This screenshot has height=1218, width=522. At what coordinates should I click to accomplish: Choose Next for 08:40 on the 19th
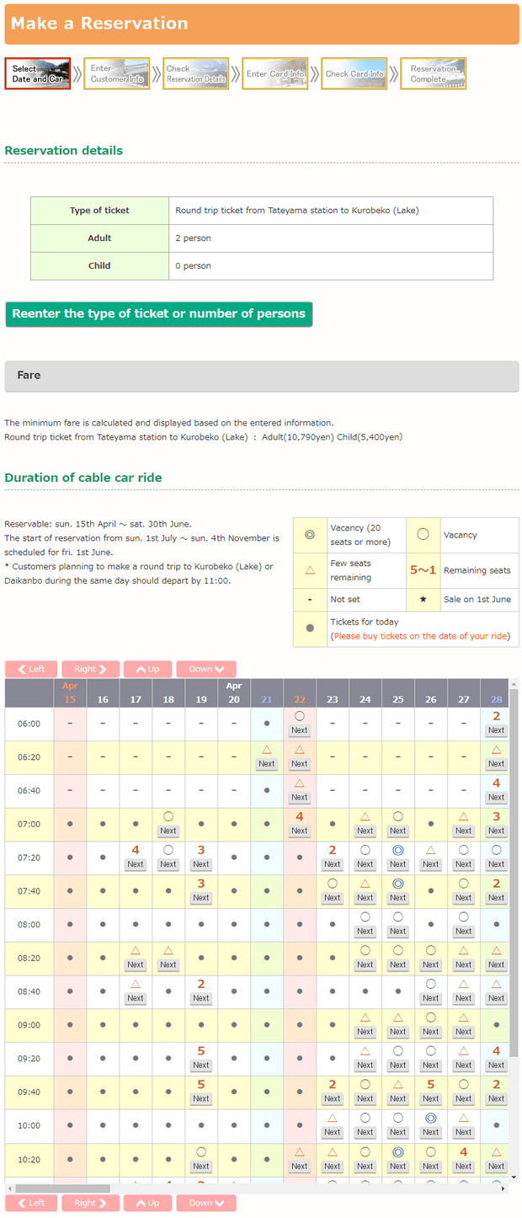coord(201,998)
